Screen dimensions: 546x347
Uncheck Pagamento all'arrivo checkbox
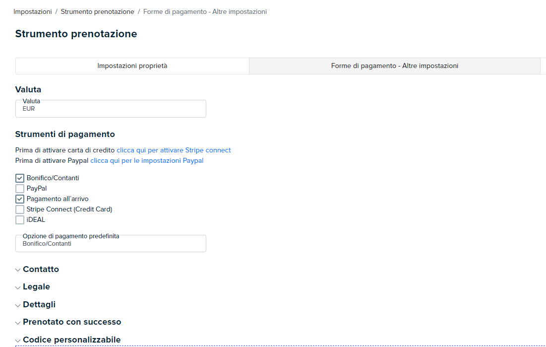(20, 199)
